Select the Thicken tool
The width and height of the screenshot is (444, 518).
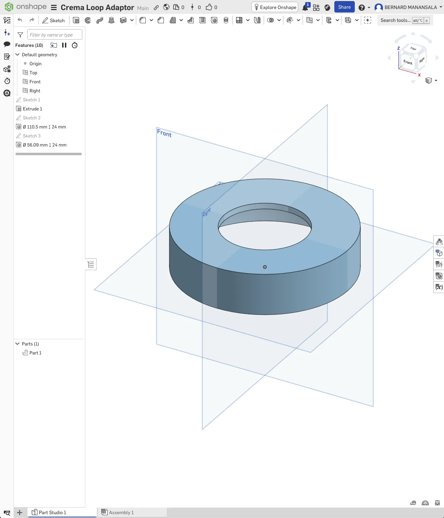click(123, 20)
